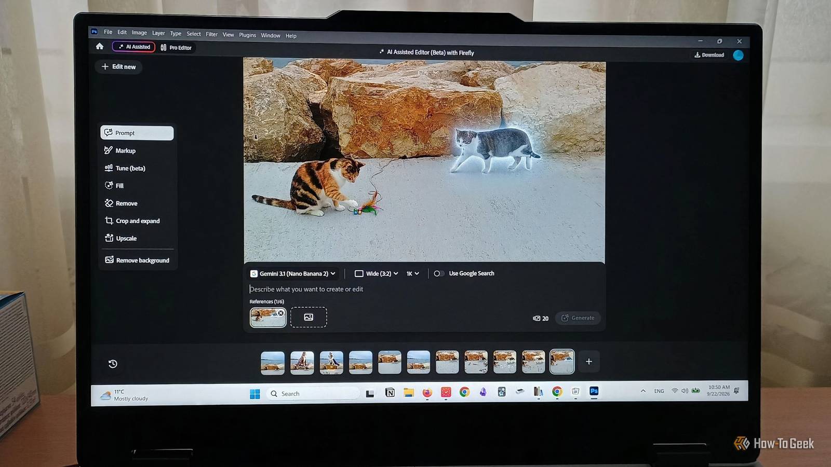Open Task View in the taskbar
831x467 pixels.
coord(370,394)
